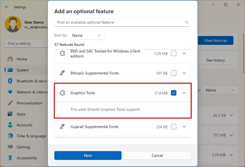Image resolution: width=245 pixels, height=167 pixels.
Task: Select the Home icon in the sidebar
Action: pos(10,59)
